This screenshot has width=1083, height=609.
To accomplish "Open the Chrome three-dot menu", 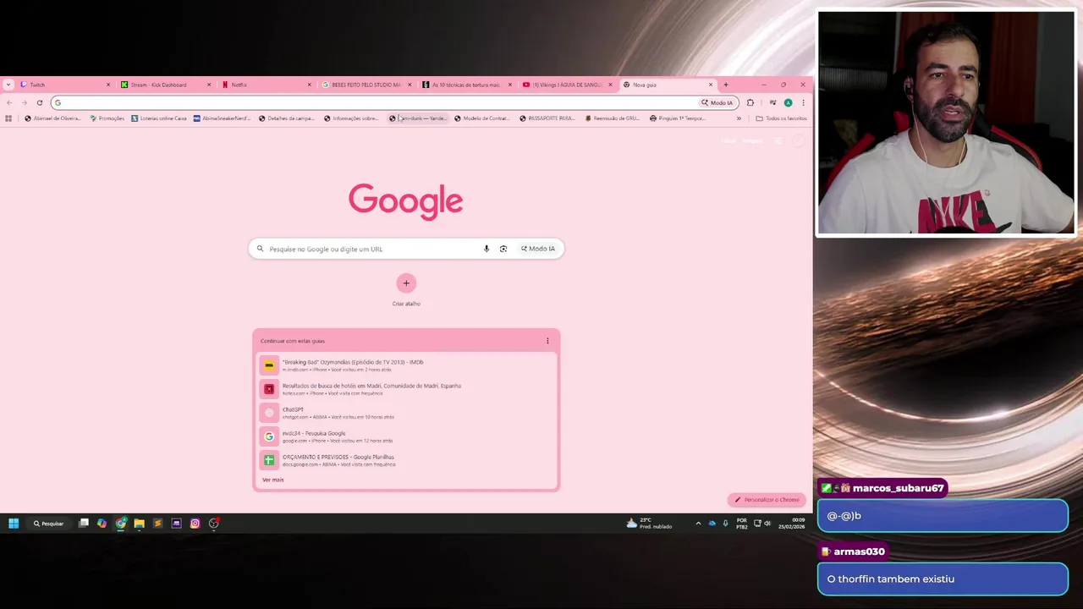I will click(x=803, y=102).
